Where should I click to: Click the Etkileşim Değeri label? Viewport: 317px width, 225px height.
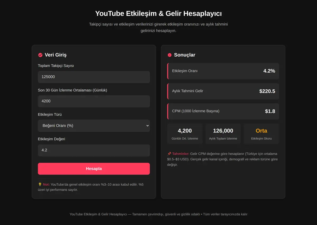[x=52, y=139]
